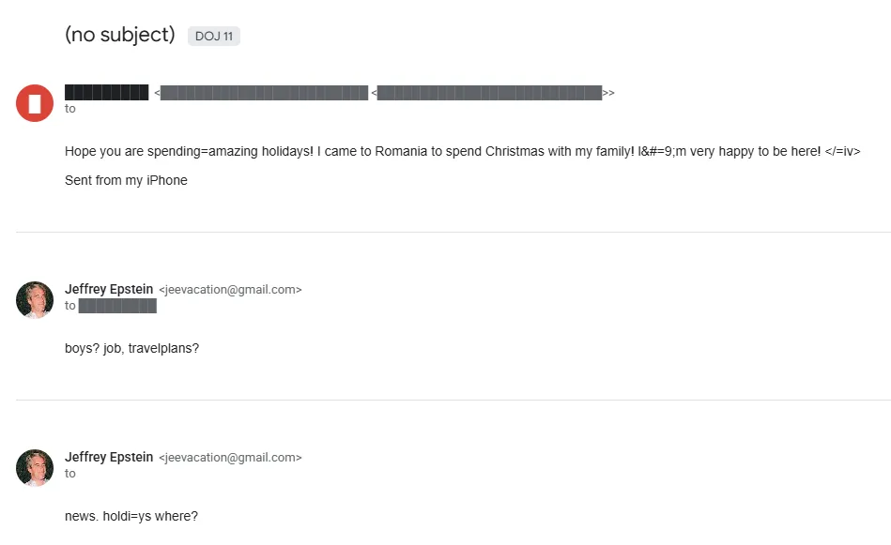Image resolution: width=891 pixels, height=545 pixels.
Task: Click the 'to' label before the redacted recipient
Action: [x=70, y=306]
